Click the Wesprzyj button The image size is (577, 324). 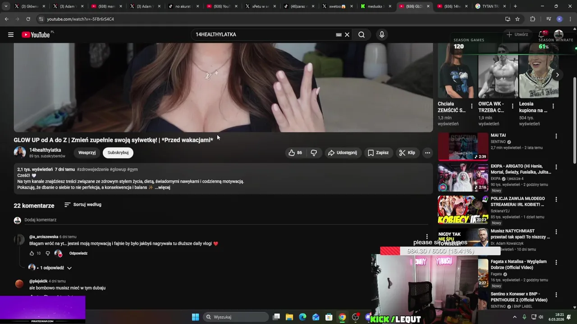[87, 153]
